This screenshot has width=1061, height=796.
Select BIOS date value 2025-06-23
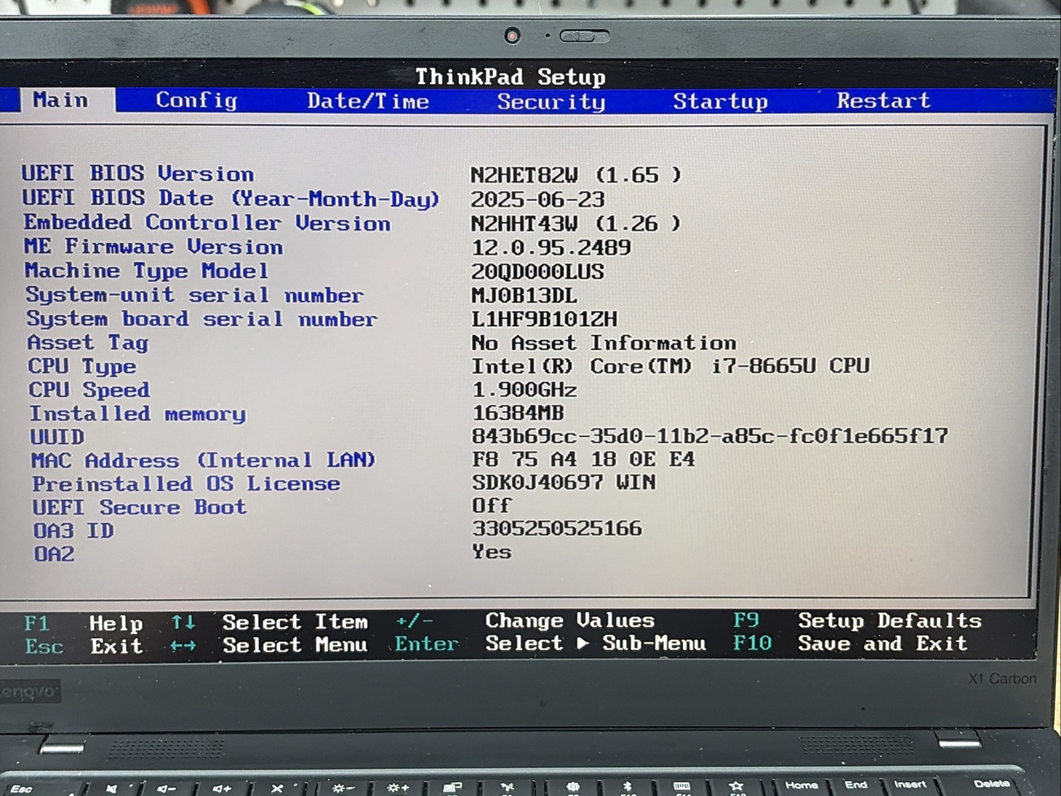[537, 199]
